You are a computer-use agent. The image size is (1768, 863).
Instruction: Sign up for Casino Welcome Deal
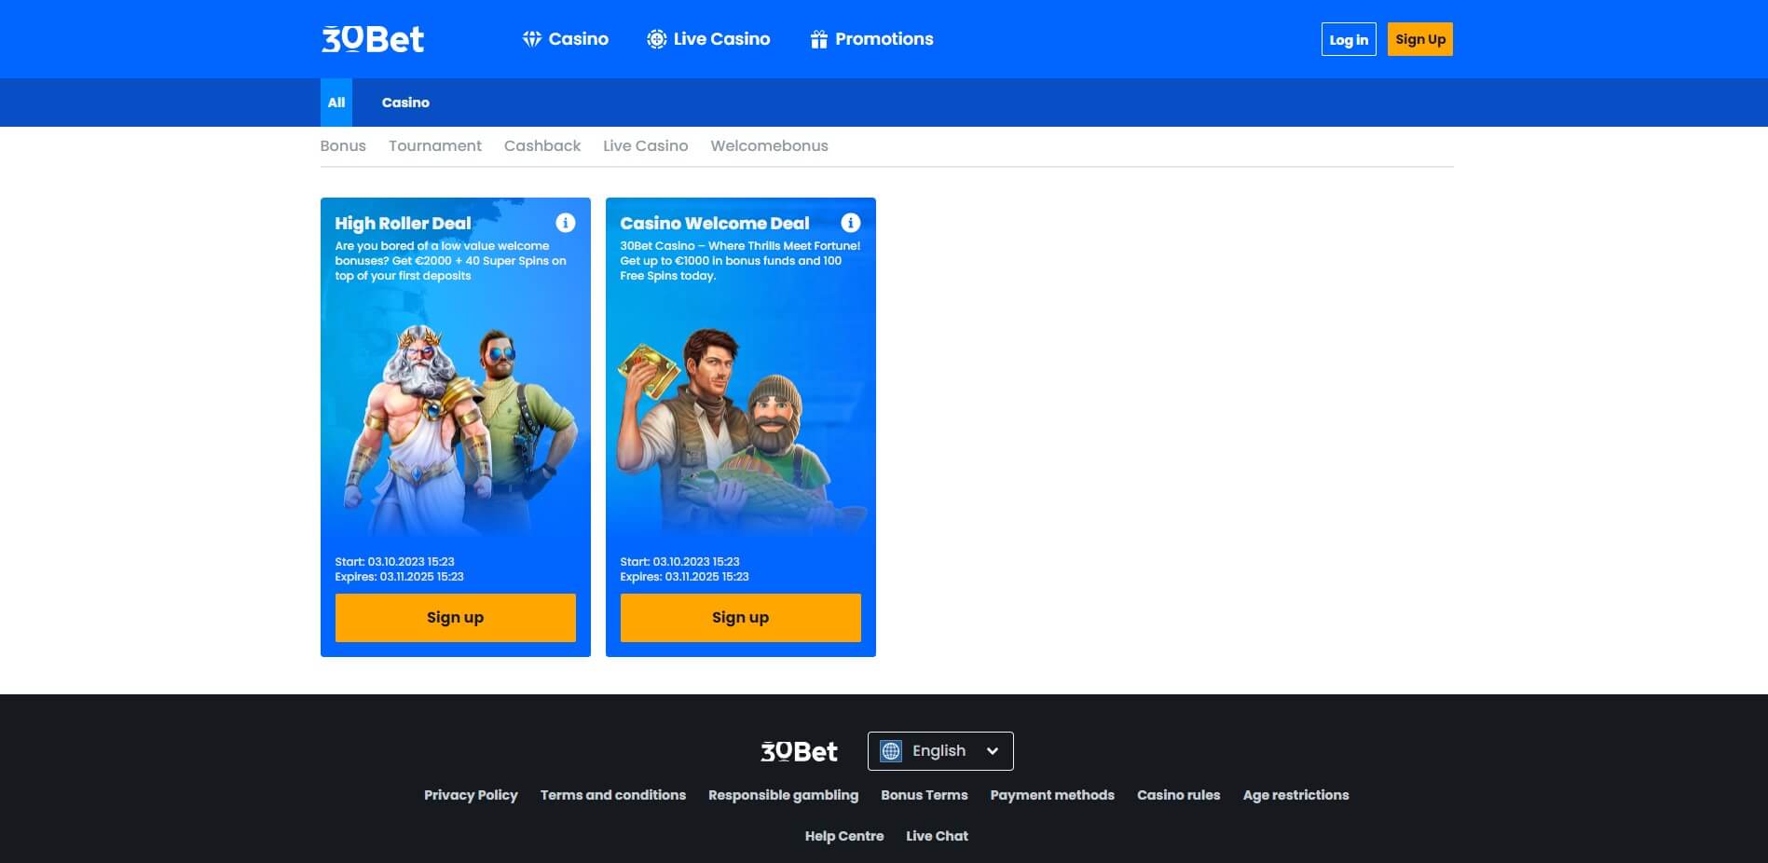(x=740, y=618)
